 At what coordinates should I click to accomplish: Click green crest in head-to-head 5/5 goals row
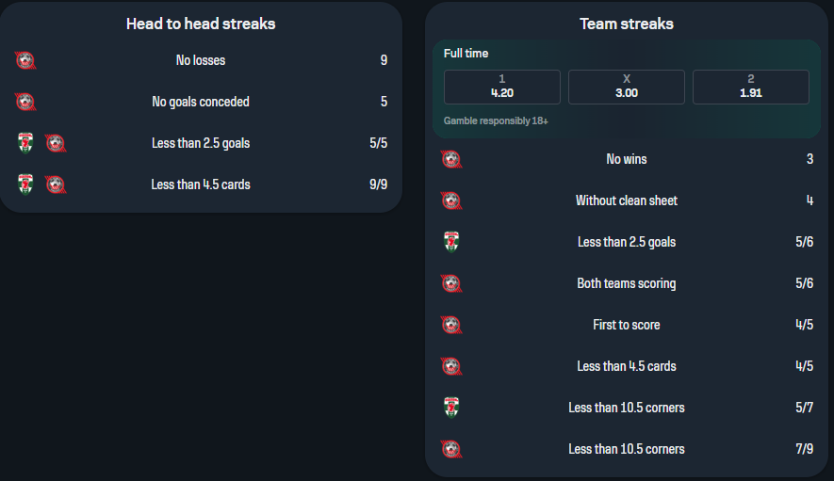click(25, 143)
